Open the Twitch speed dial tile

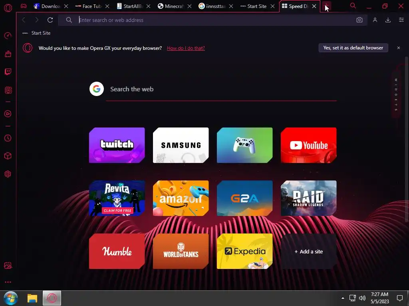[x=117, y=145]
